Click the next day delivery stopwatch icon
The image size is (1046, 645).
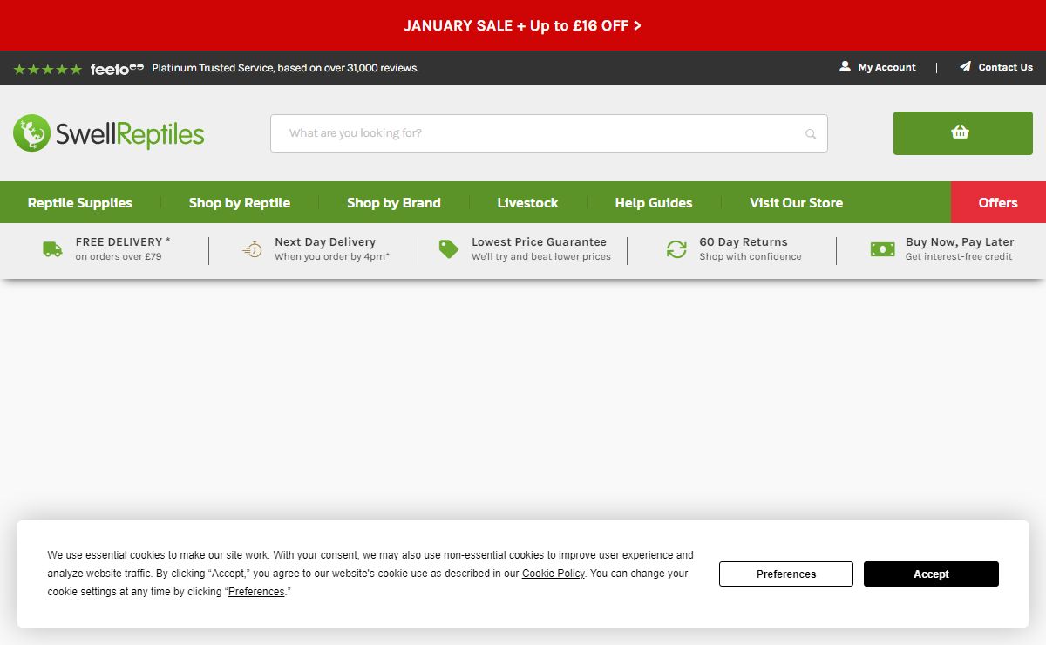click(252, 249)
